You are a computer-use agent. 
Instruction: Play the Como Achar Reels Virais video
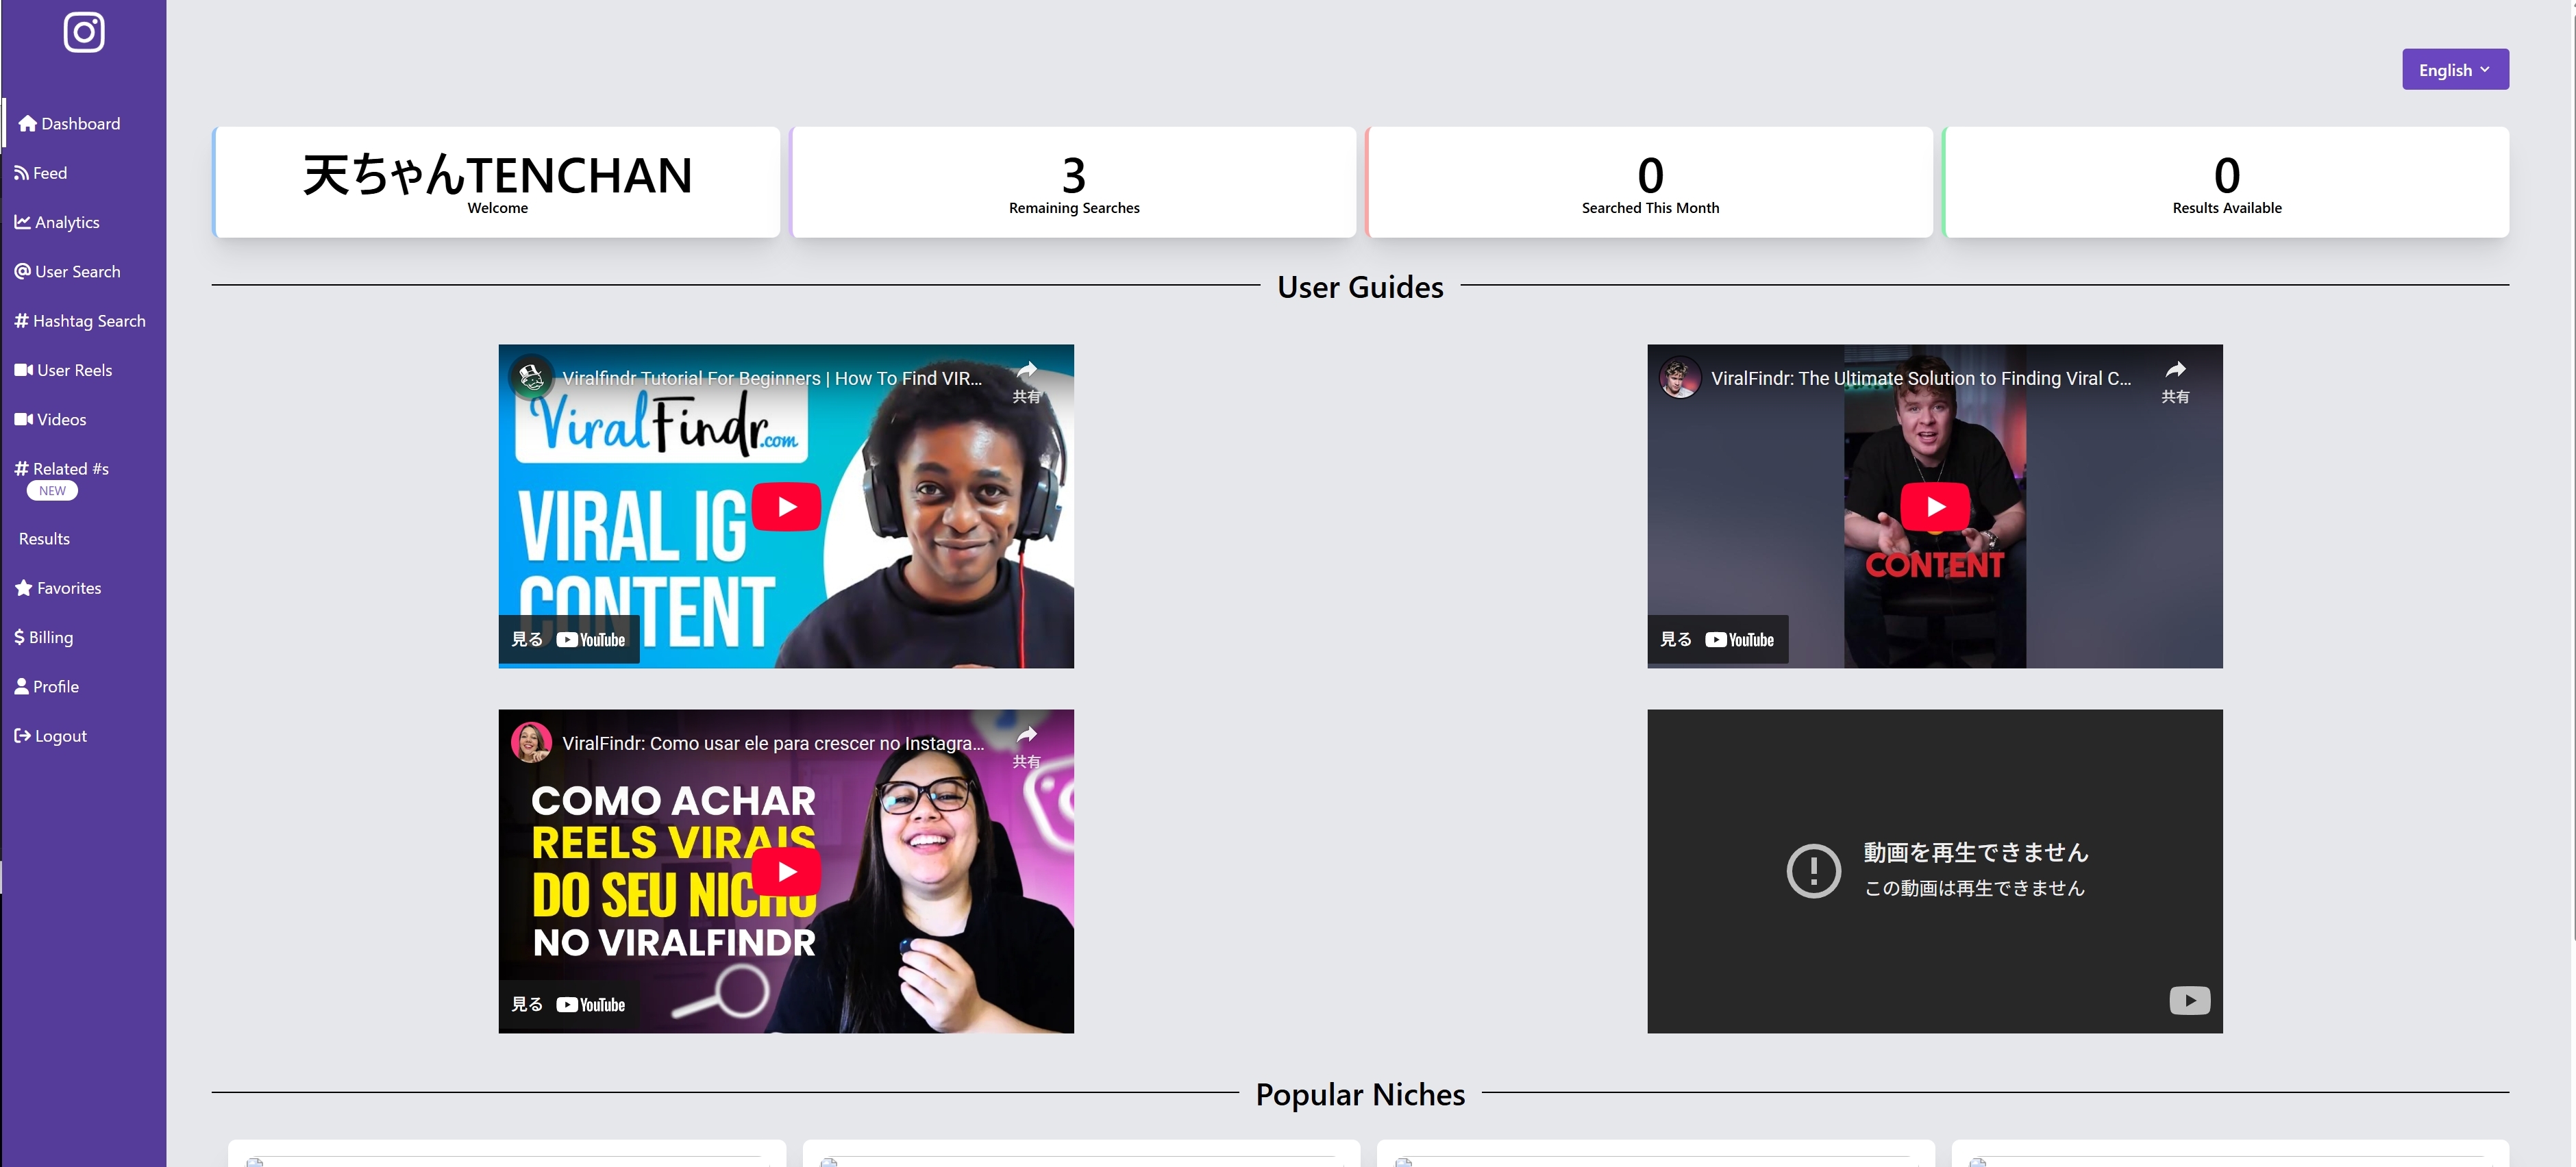tap(786, 872)
